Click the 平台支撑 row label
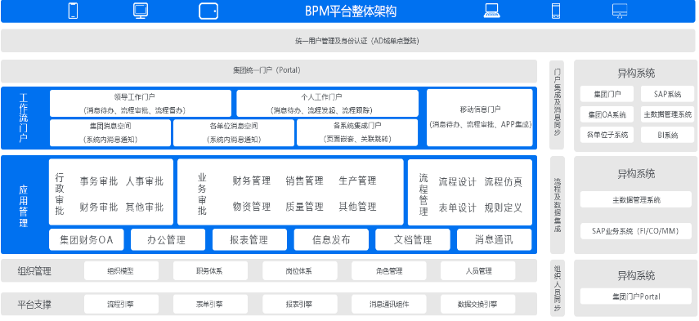Screen dimensions: 699x321 coord(35,305)
